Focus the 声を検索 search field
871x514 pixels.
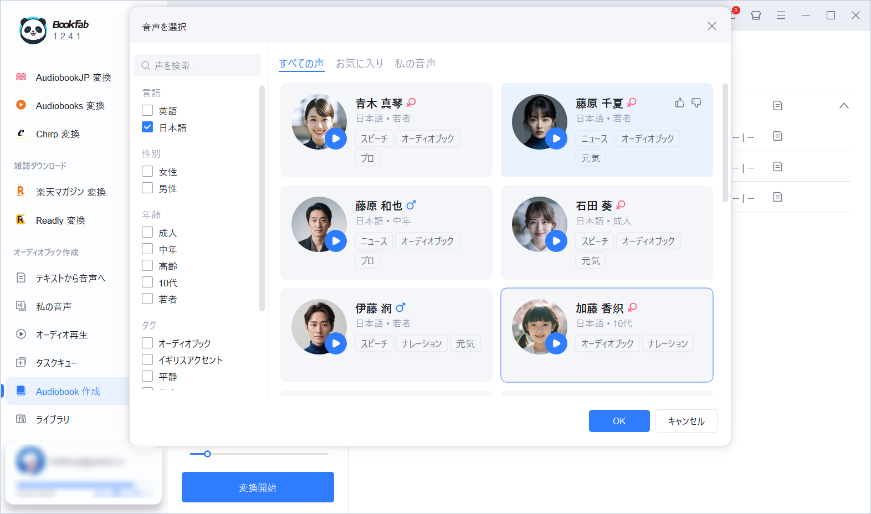(197, 65)
